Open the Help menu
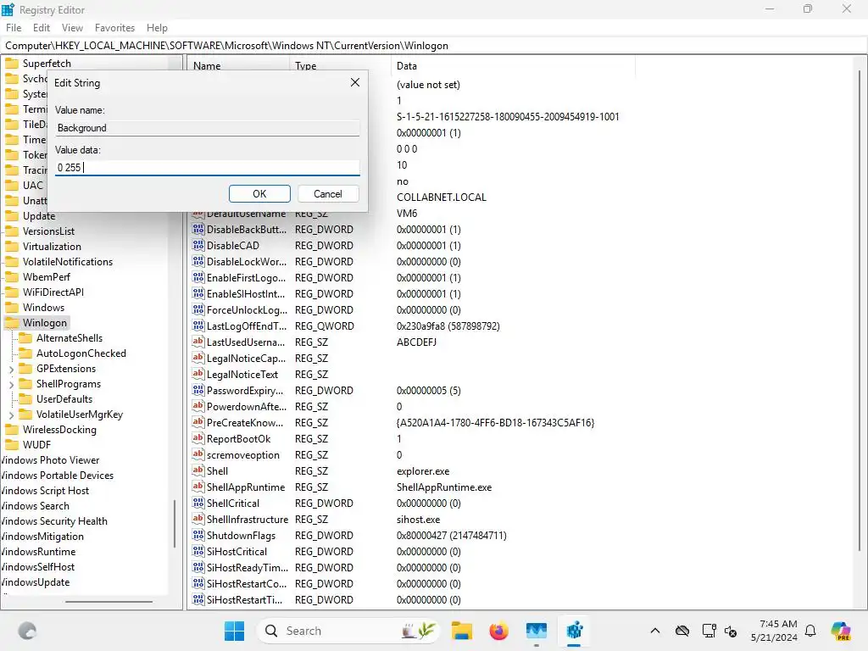The height and width of the screenshot is (651, 868). click(157, 28)
